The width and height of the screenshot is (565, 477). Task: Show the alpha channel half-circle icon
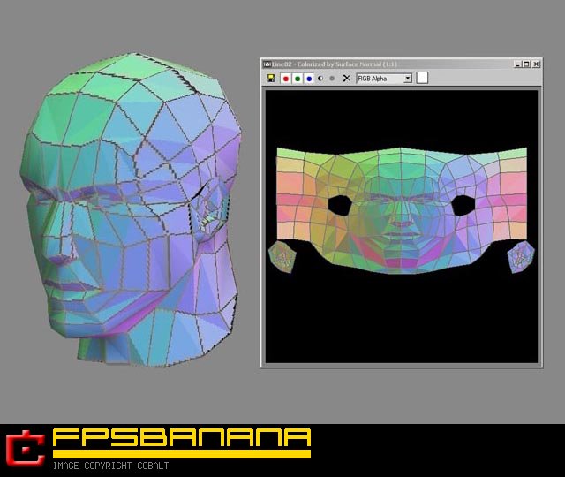pos(320,79)
